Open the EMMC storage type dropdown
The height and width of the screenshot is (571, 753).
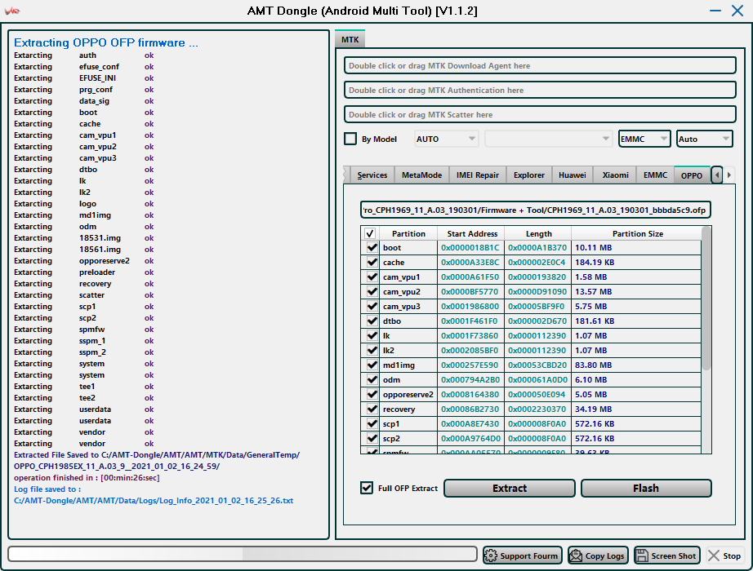point(644,139)
